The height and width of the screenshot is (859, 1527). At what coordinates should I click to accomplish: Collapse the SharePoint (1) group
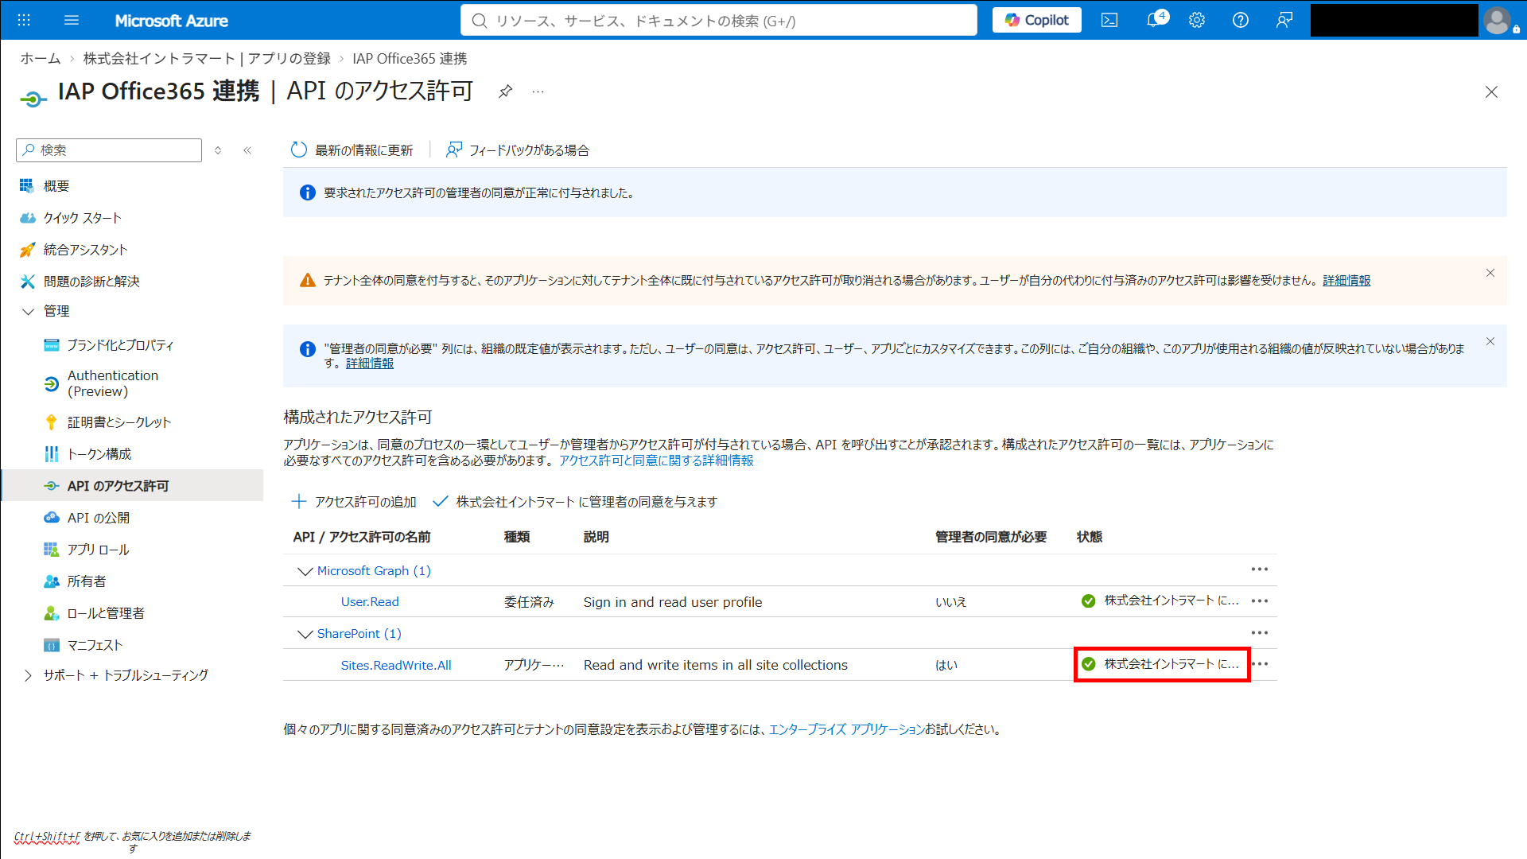(305, 634)
